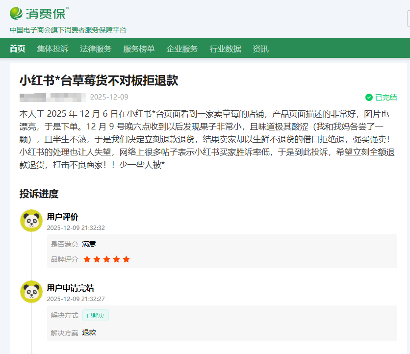Click the second brand rating star
The image size is (410, 354).
[97, 259]
